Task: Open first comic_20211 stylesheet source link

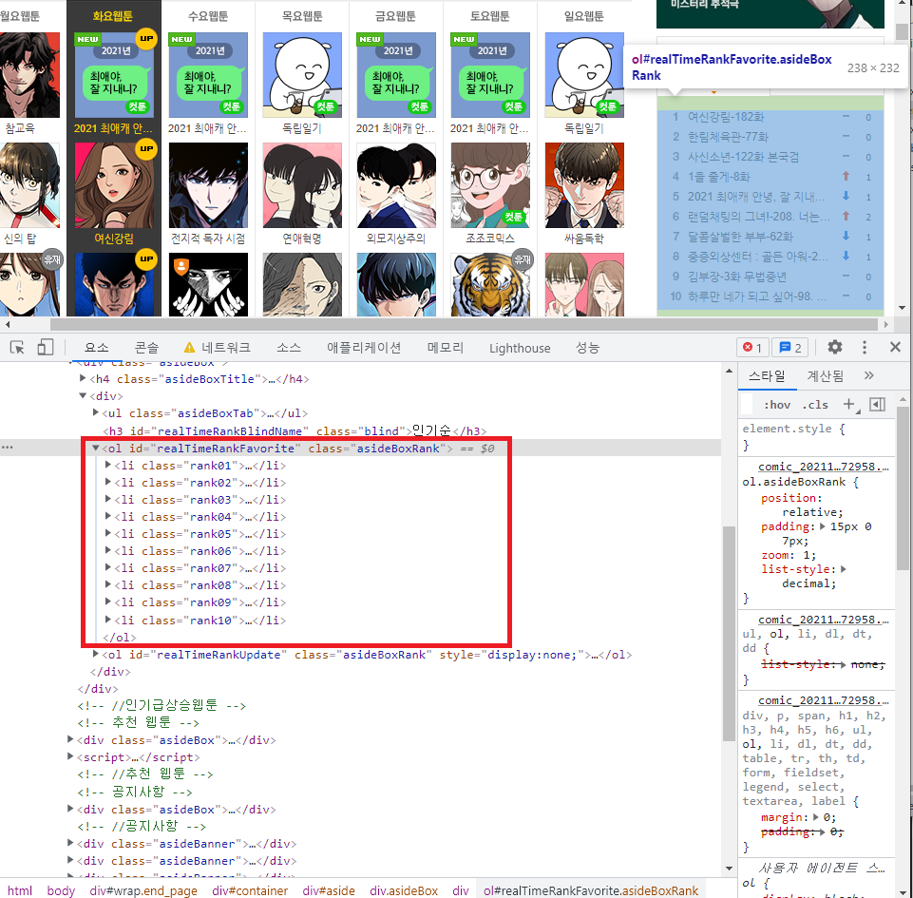Action: [823, 467]
